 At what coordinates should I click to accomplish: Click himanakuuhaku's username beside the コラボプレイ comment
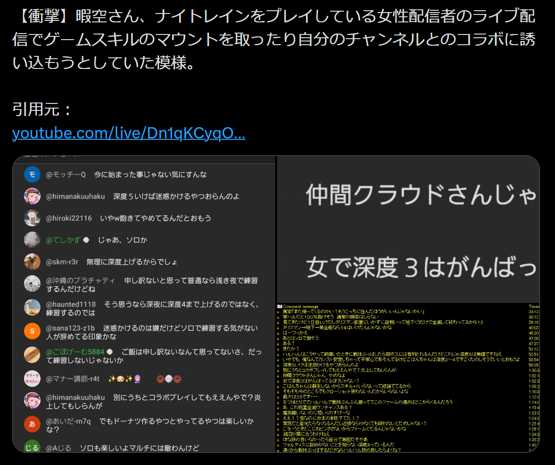click(75, 397)
